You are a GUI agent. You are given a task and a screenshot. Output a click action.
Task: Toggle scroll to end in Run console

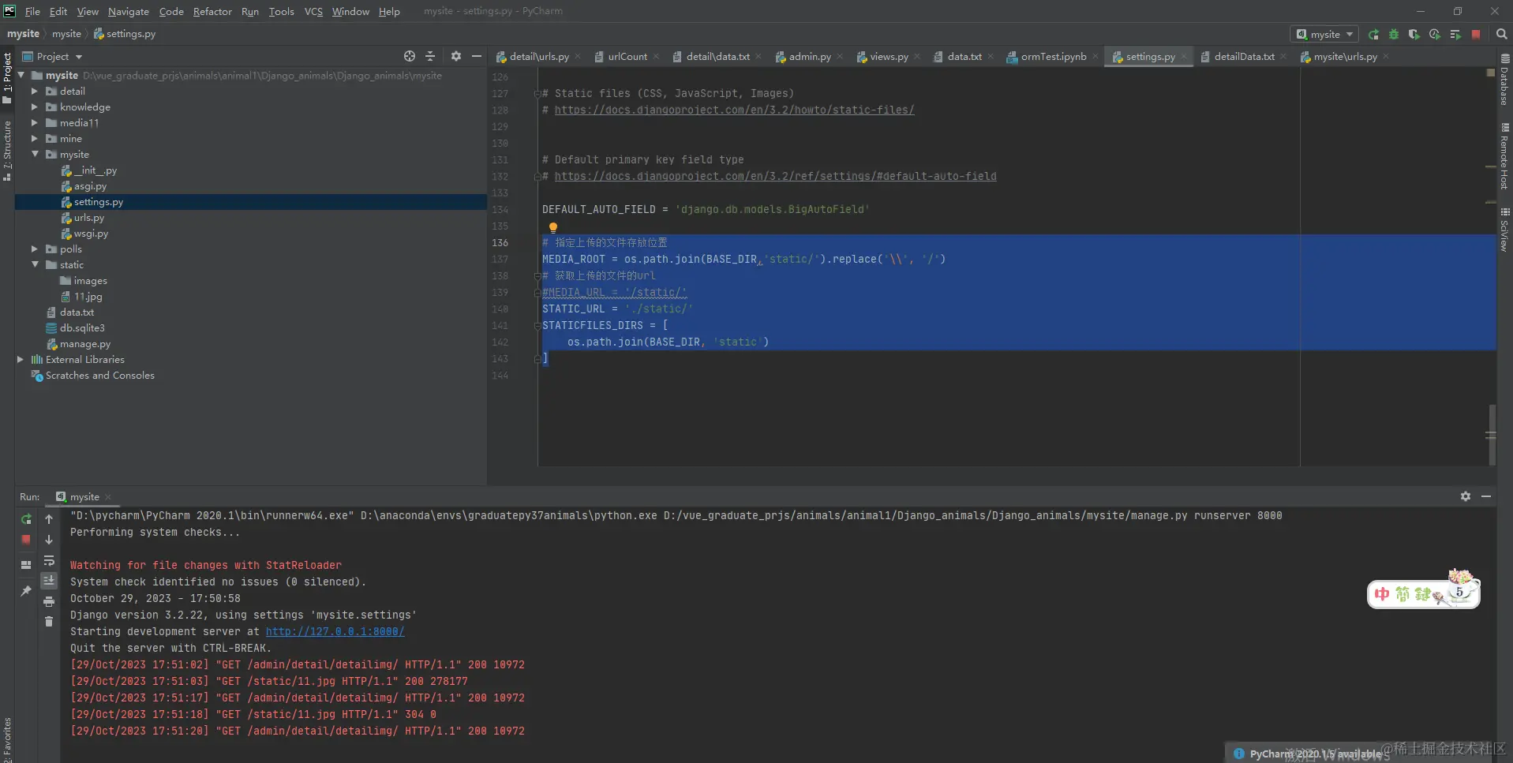[x=49, y=581]
